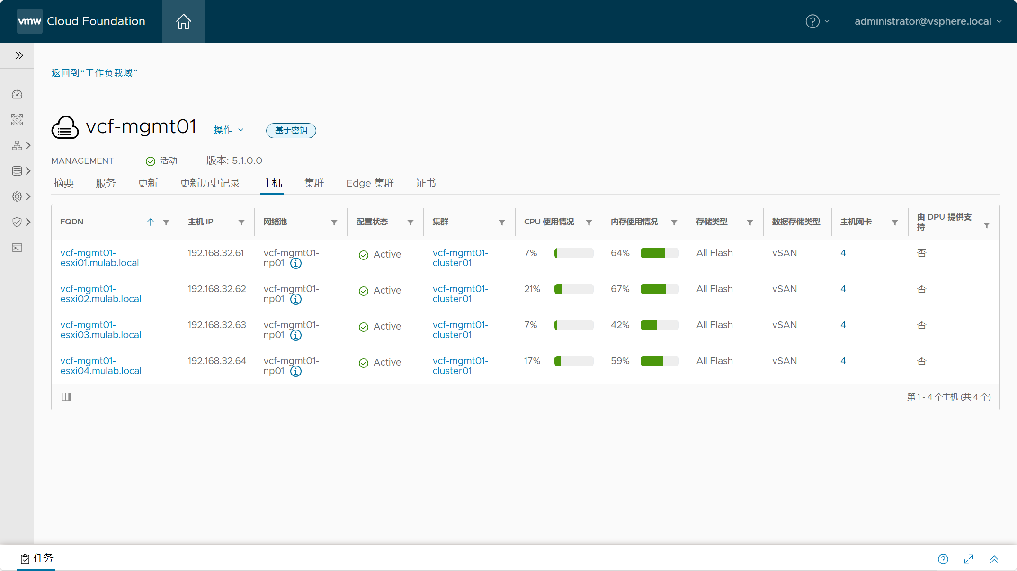Screen dimensions: 1017x571
Task: Click the Active status icon for esxi01
Action: [363, 253]
